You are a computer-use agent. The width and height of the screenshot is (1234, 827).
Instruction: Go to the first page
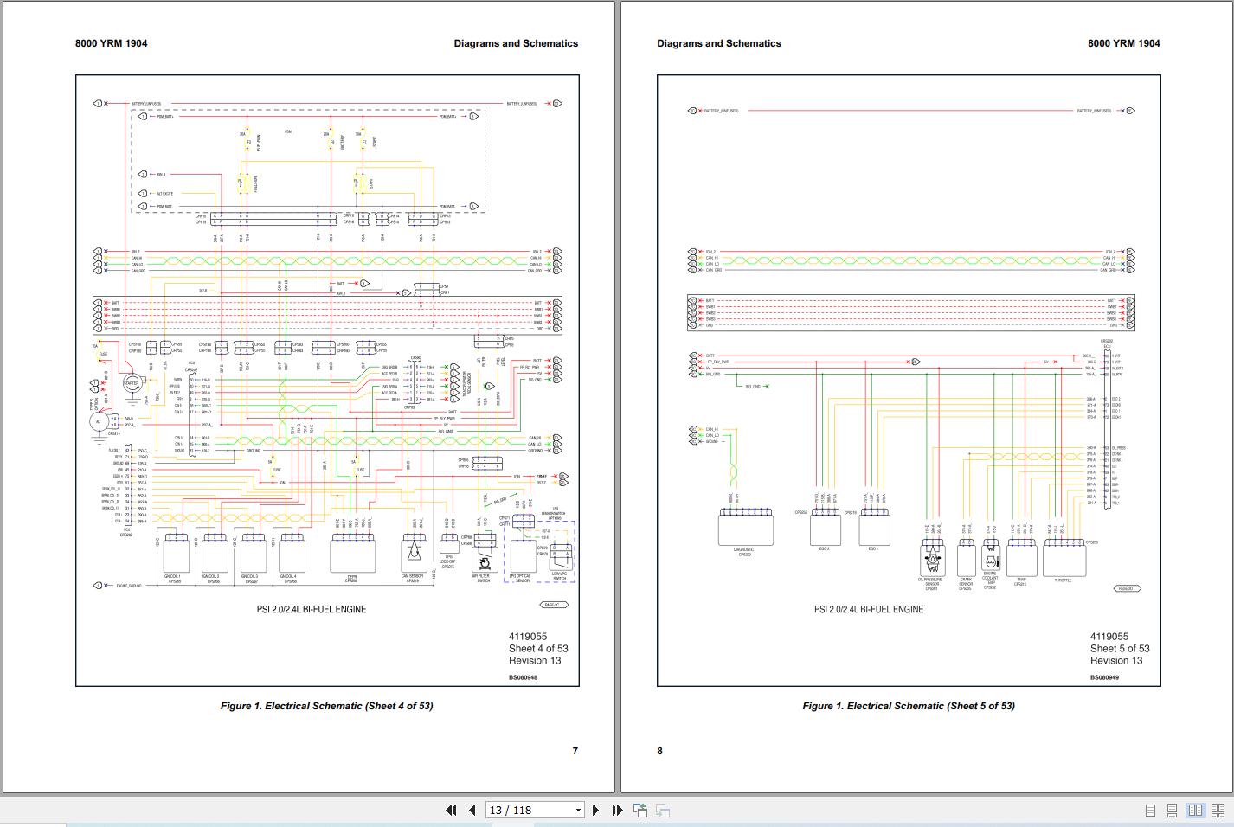click(x=451, y=811)
